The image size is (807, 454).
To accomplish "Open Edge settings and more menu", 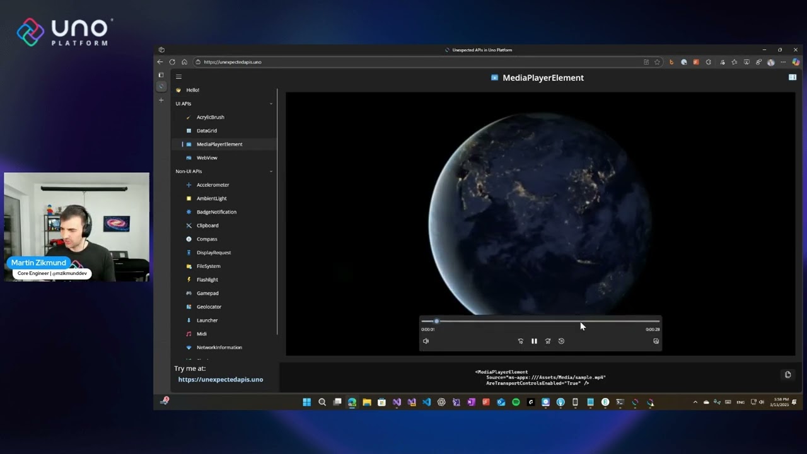I will [x=783, y=62].
